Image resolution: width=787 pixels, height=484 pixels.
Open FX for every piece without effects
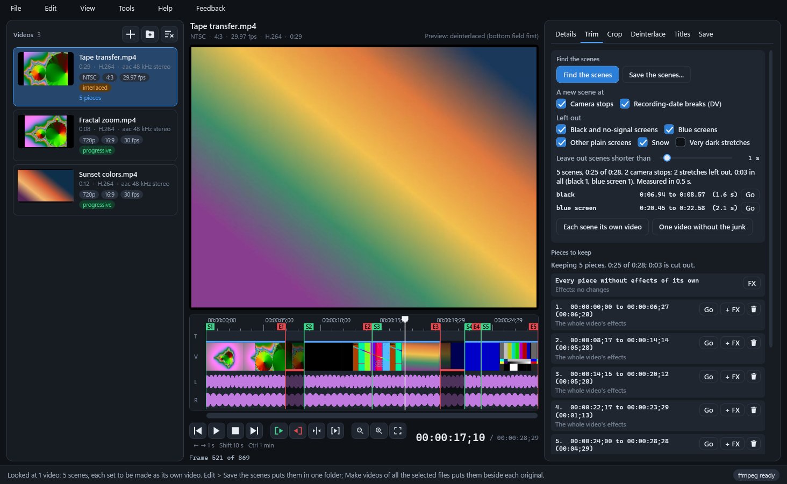(x=752, y=283)
